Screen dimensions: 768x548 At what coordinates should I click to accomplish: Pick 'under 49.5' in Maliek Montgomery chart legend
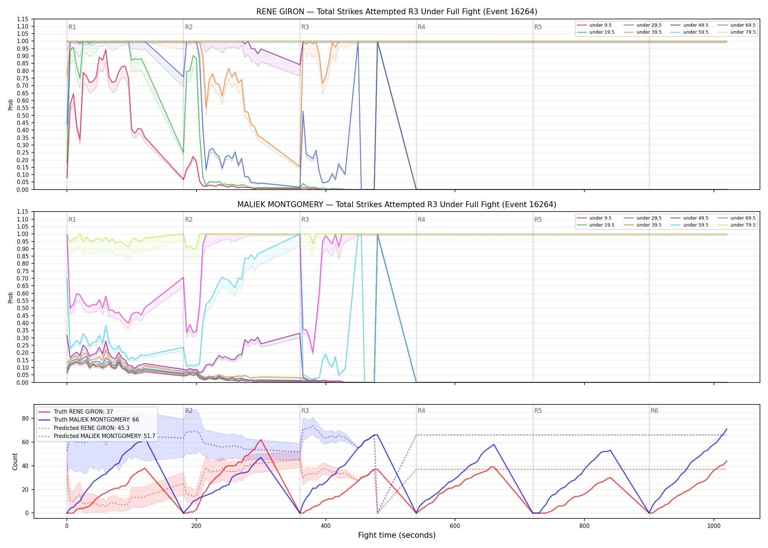[x=690, y=218]
